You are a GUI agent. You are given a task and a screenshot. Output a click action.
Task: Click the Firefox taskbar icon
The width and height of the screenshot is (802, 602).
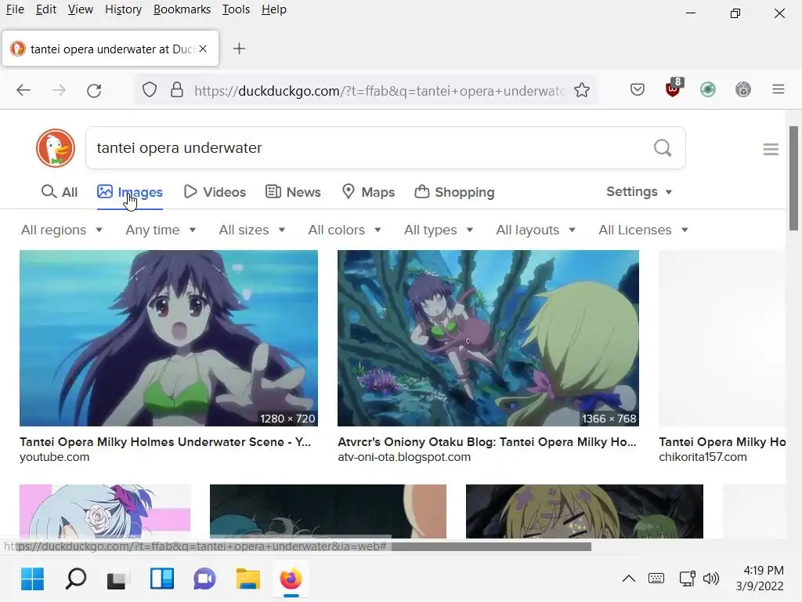click(x=291, y=579)
